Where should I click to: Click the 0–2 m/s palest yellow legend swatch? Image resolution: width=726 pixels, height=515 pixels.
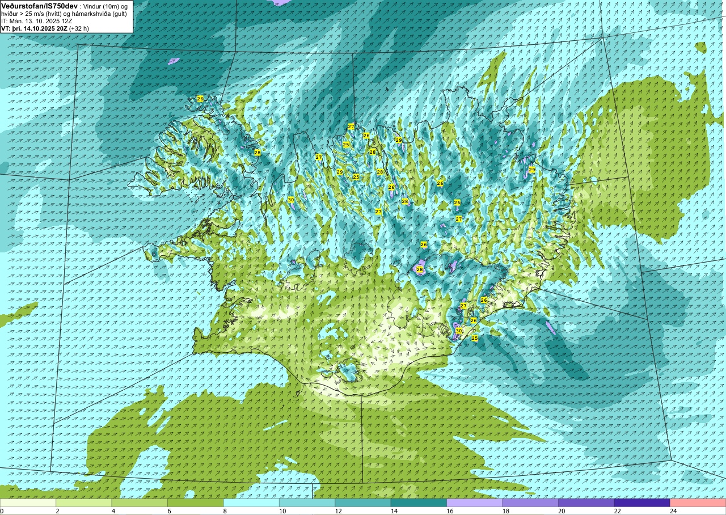point(28,503)
